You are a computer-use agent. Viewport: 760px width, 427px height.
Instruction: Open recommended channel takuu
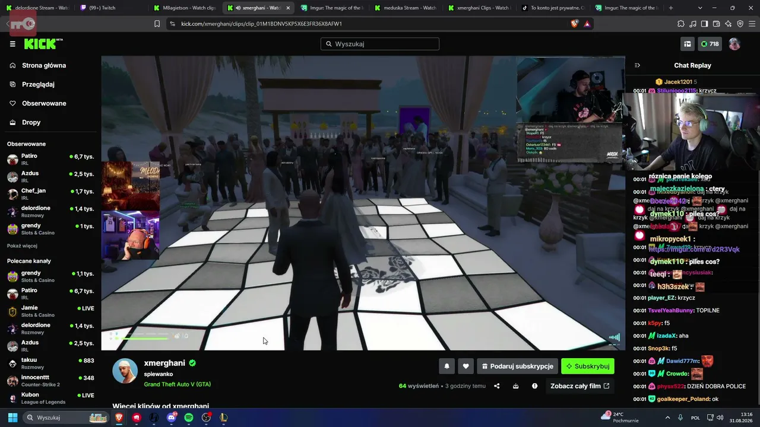tap(50, 363)
